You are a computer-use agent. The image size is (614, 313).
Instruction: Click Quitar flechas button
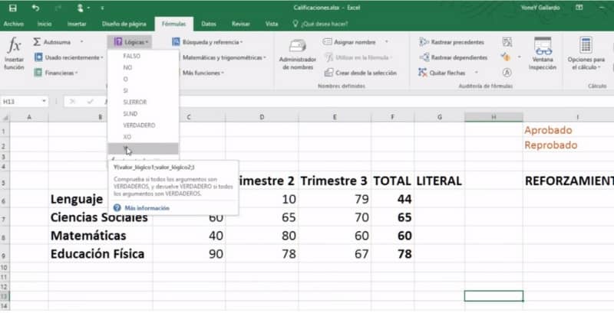tap(443, 73)
